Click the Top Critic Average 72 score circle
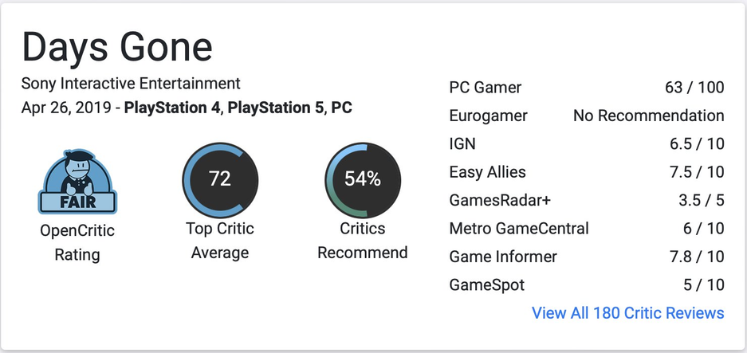This screenshot has height=353, width=747. point(220,179)
